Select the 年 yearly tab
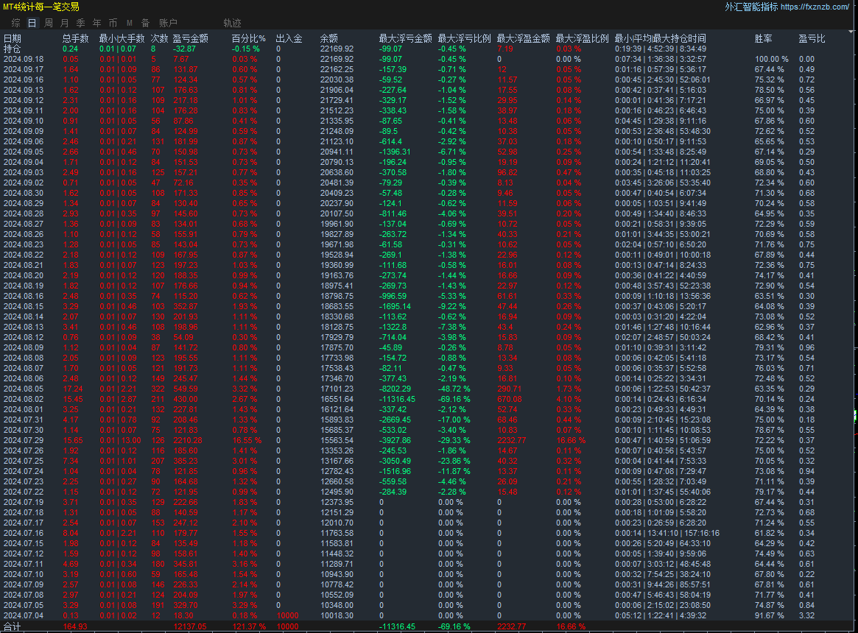Image resolution: width=858 pixels, height=633 pixels. (x=97, y=23)
